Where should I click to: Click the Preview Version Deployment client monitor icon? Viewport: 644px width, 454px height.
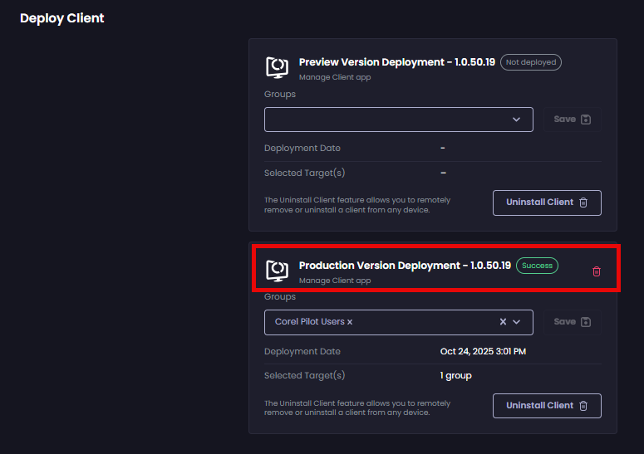coord(278,67)
